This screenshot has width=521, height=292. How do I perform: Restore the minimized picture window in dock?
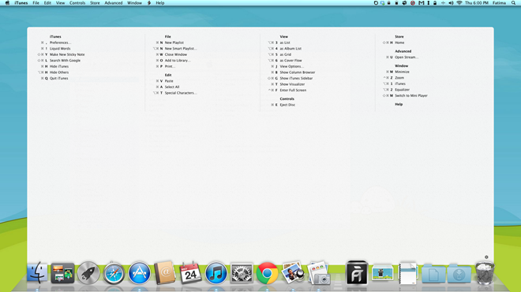pos(382,273)
